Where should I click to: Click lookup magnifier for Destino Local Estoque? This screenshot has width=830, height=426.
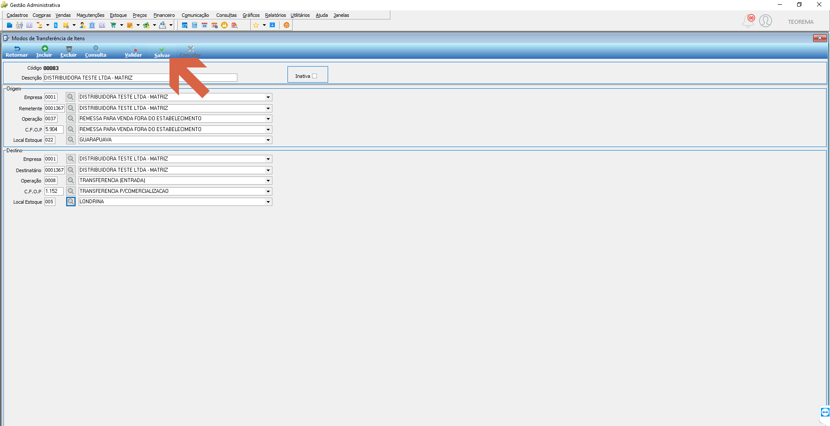(x=71, y=202)
